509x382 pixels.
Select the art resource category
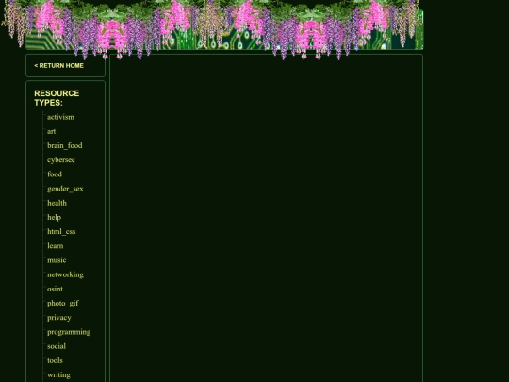[x=51, y=131]
